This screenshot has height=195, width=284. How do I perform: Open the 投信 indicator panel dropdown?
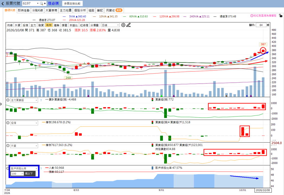point(24,123)
